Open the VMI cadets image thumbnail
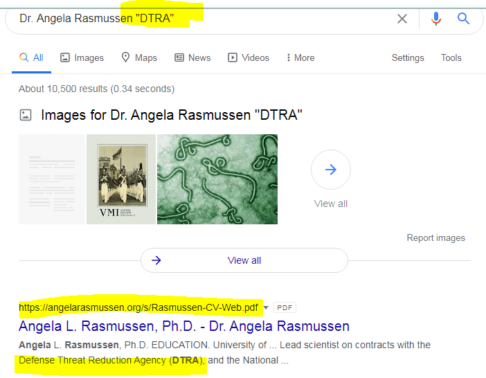The image size is (486, 378). (x=120, y=179)
